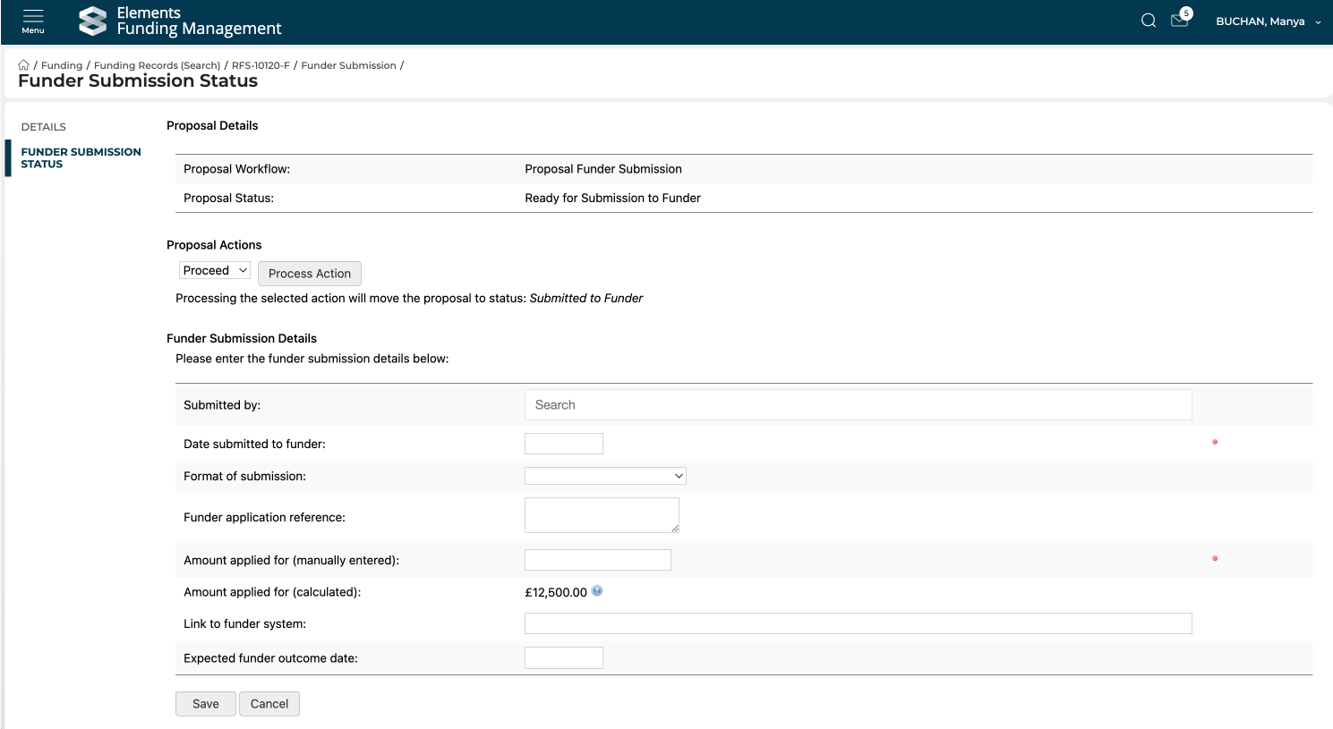1333x729 pixels.
Task: Click help icon beside calculated amount
Action: 597,591
